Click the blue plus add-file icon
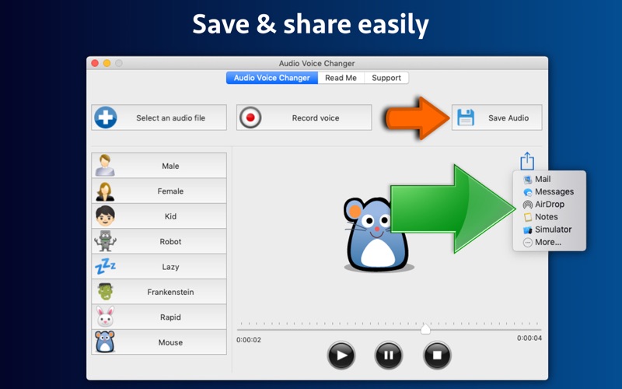 point(106,117)
